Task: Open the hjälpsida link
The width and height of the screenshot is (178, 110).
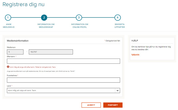Action: (135, 55)
